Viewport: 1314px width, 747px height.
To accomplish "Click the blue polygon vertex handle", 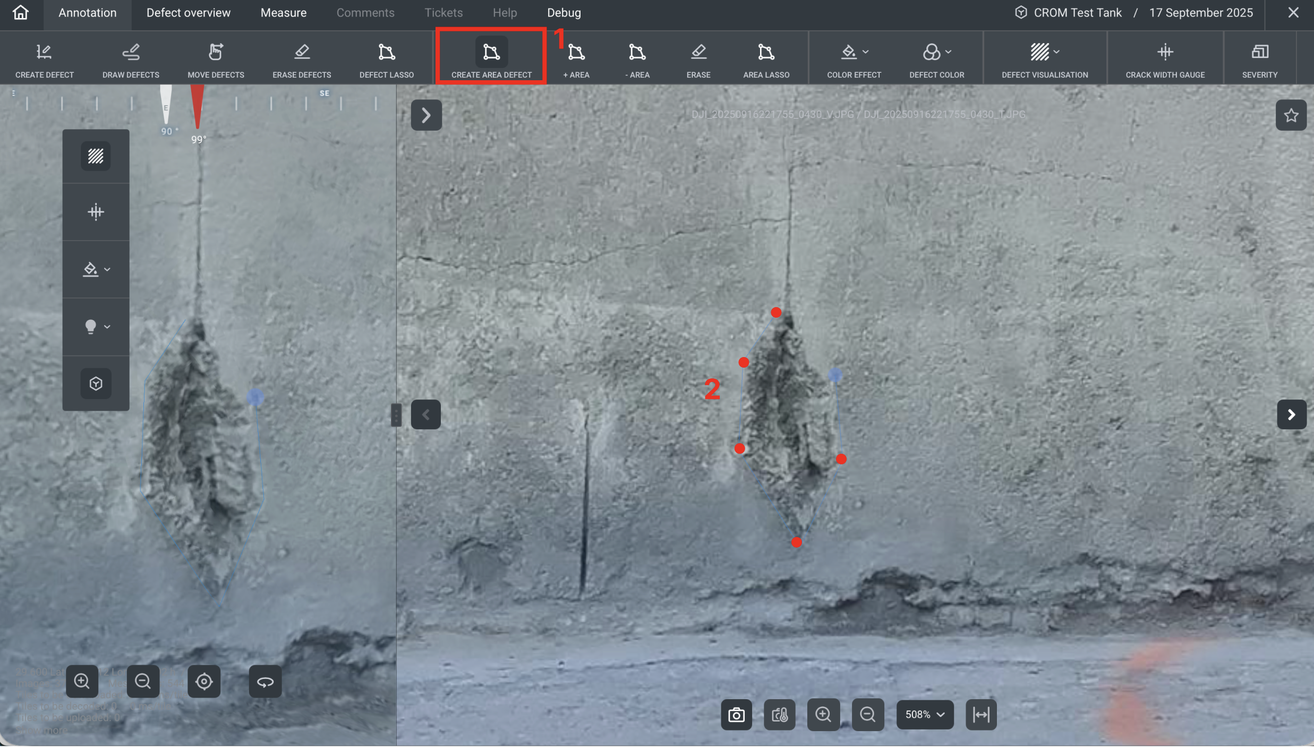I will [x=835, y=375].
